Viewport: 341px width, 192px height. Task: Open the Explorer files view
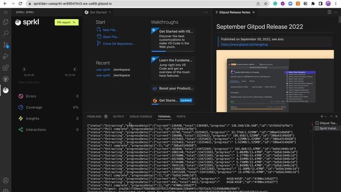click(6, 22)
